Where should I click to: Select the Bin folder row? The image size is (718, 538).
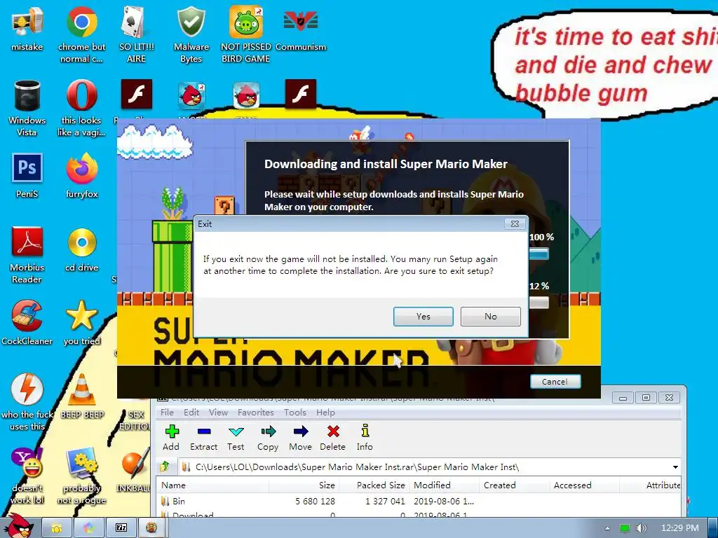418,501
